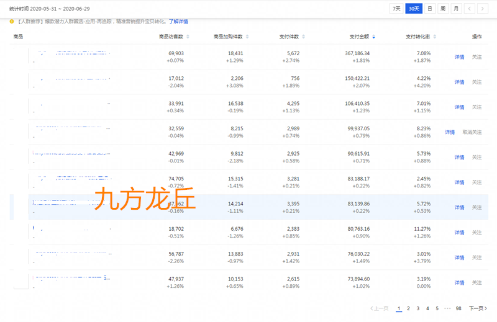Click 上一页 previous page button
This screenshot has width=497, height=322.
pos(380,308)
